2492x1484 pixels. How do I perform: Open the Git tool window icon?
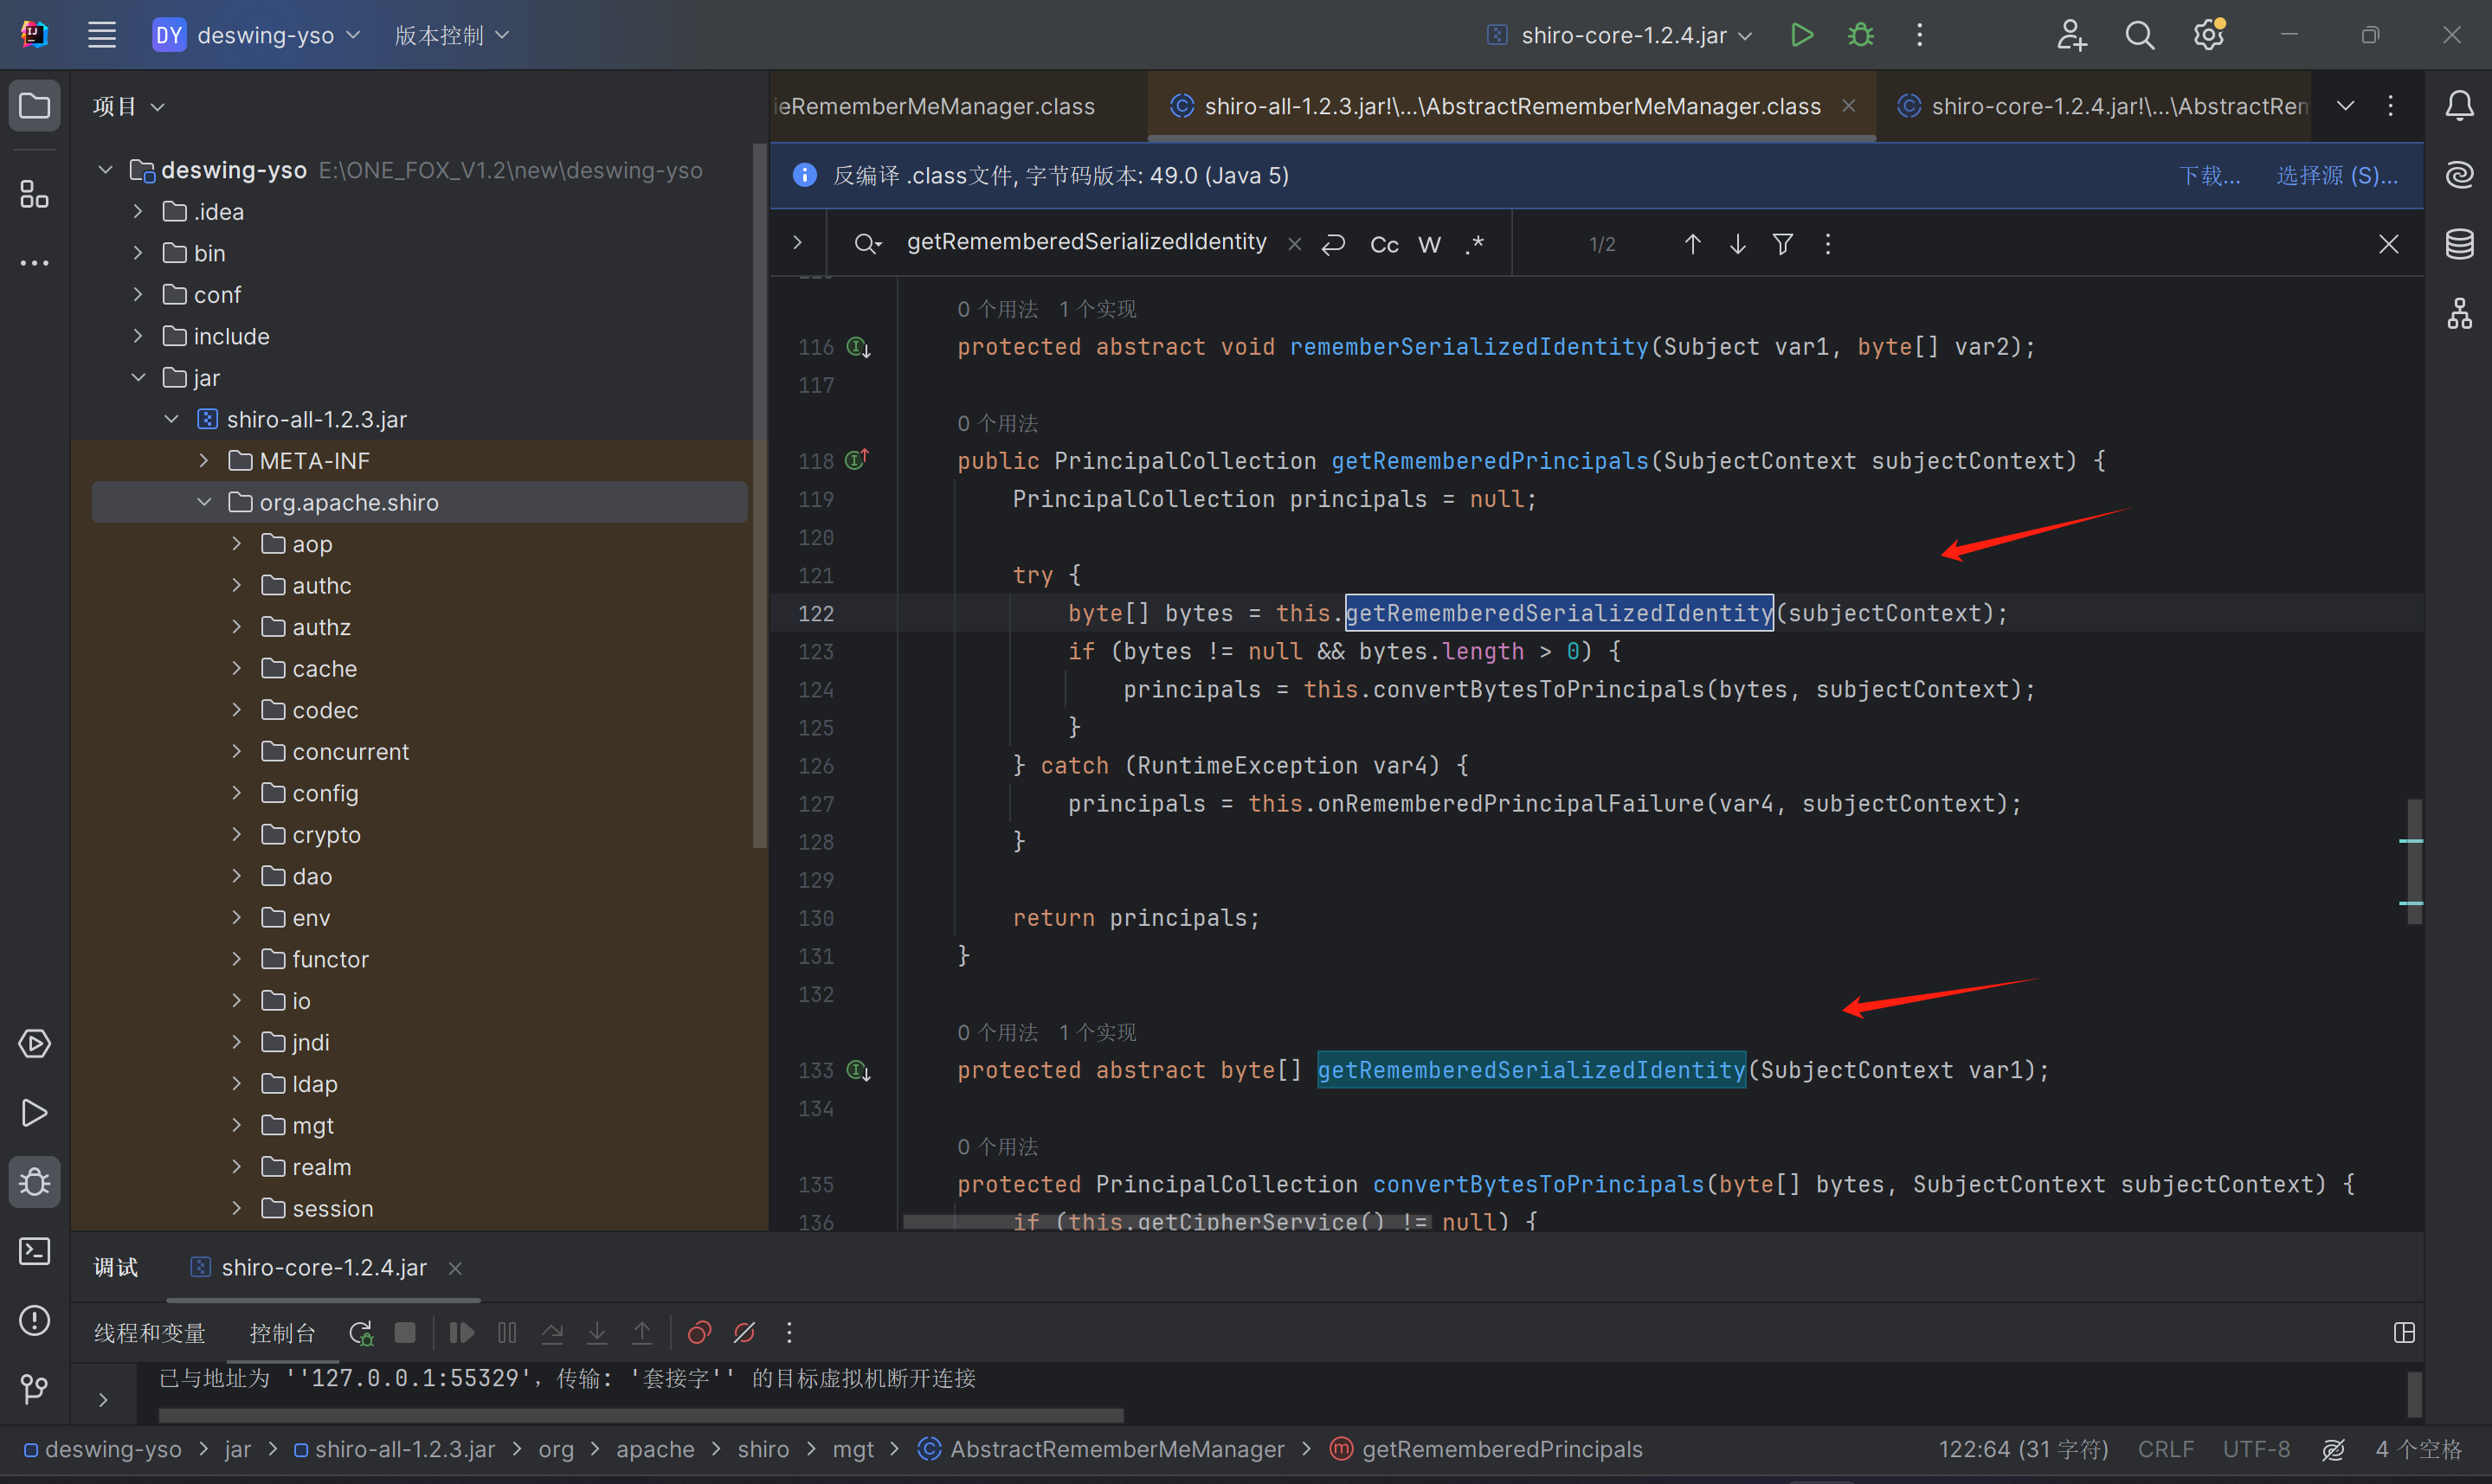click(34, 1388)
